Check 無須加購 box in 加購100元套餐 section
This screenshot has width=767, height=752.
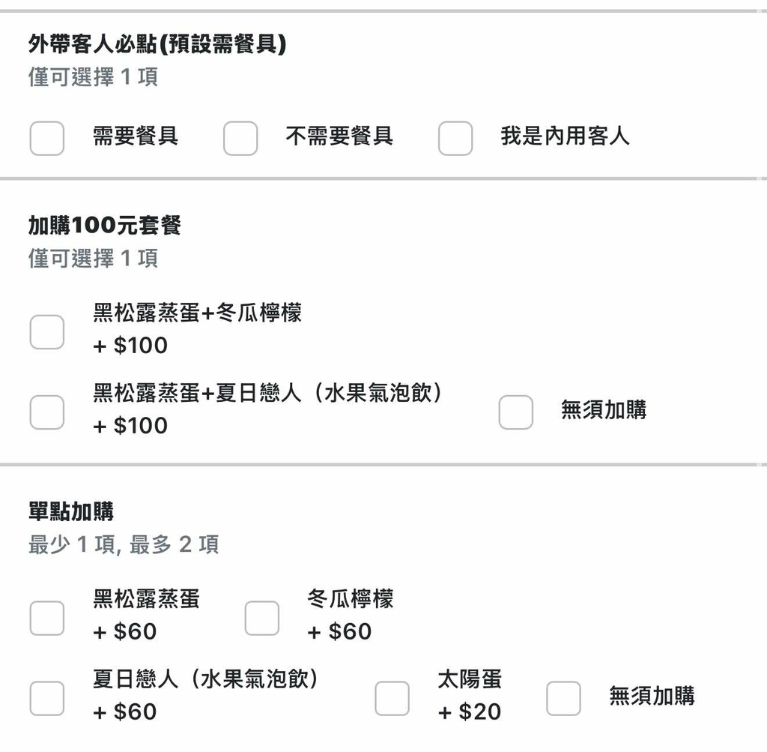coord(516,412)
